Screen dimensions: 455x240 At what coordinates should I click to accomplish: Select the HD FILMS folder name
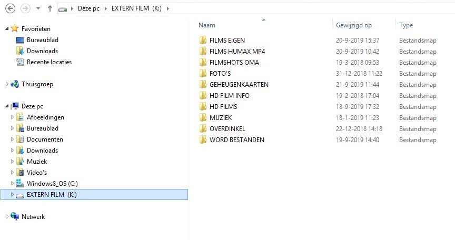(x=223, y=107)
